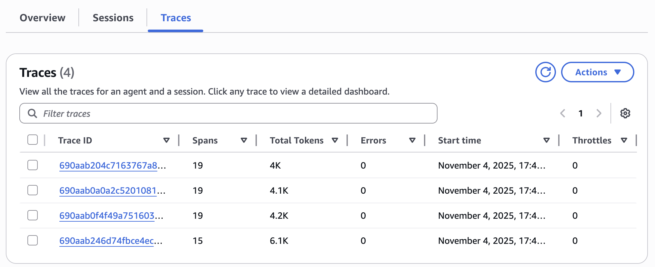This screenshot has width=655, height=267.
Task: Open table preferences gear icon
Action: (625, 113)
